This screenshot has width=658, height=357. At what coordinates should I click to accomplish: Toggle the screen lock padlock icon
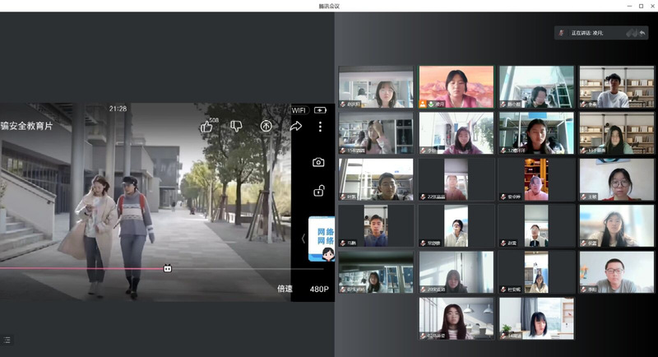click(318, 191)
